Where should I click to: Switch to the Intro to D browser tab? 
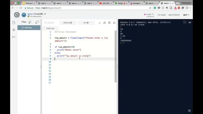click(x=29, y=3)
